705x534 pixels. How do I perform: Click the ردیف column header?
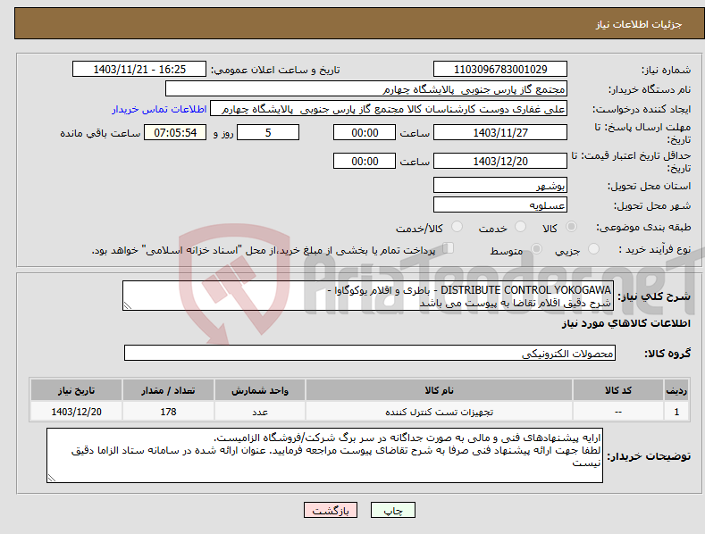click(676, 390)
